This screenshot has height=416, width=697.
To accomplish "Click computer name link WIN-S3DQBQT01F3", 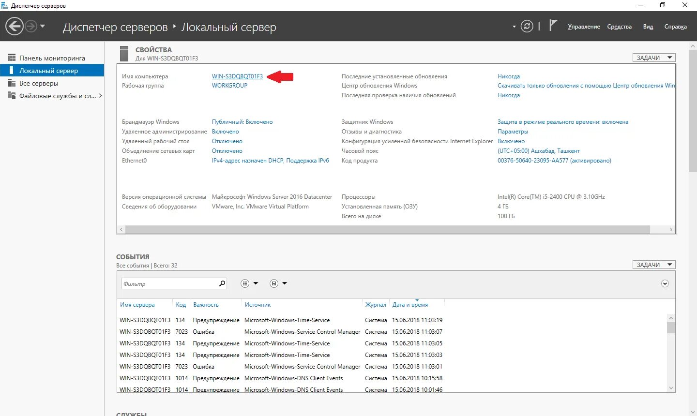I will click(x=237, y=76).
